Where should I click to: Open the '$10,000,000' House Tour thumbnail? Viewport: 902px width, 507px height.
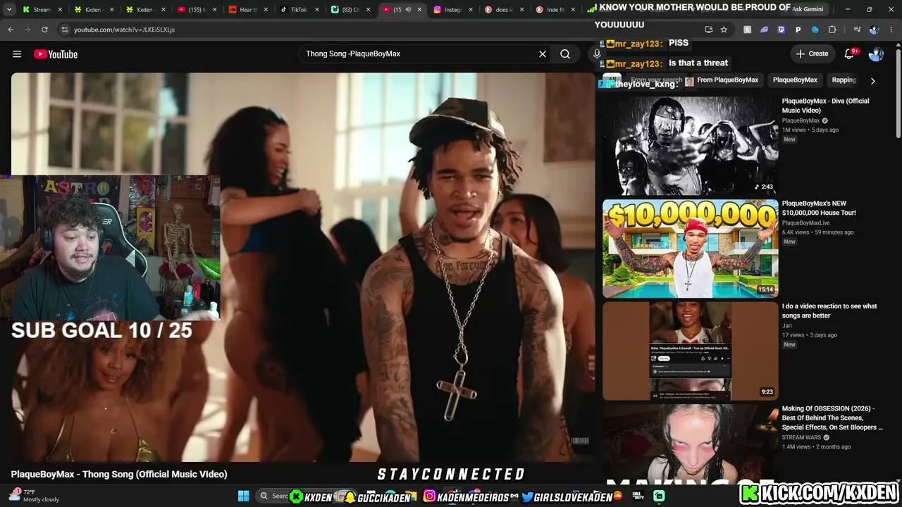(691, 249)
